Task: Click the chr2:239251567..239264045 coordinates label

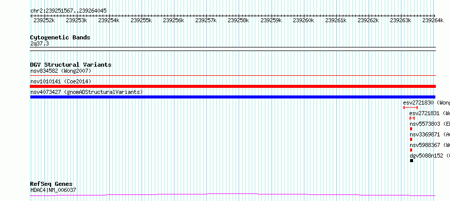Action: click(68, 11)
